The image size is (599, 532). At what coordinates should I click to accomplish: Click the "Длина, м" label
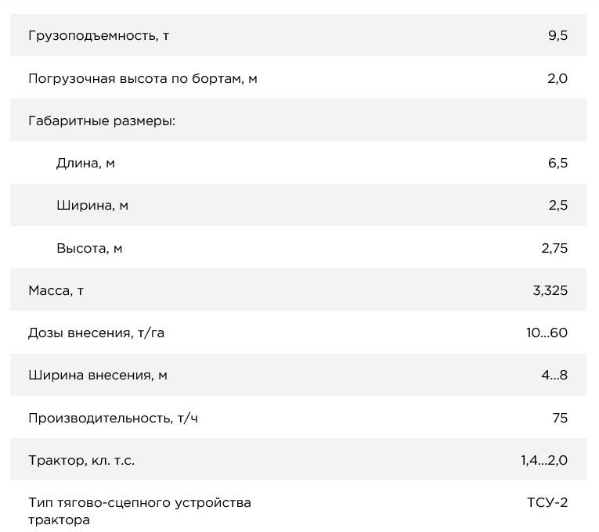(x=85, y=163)
